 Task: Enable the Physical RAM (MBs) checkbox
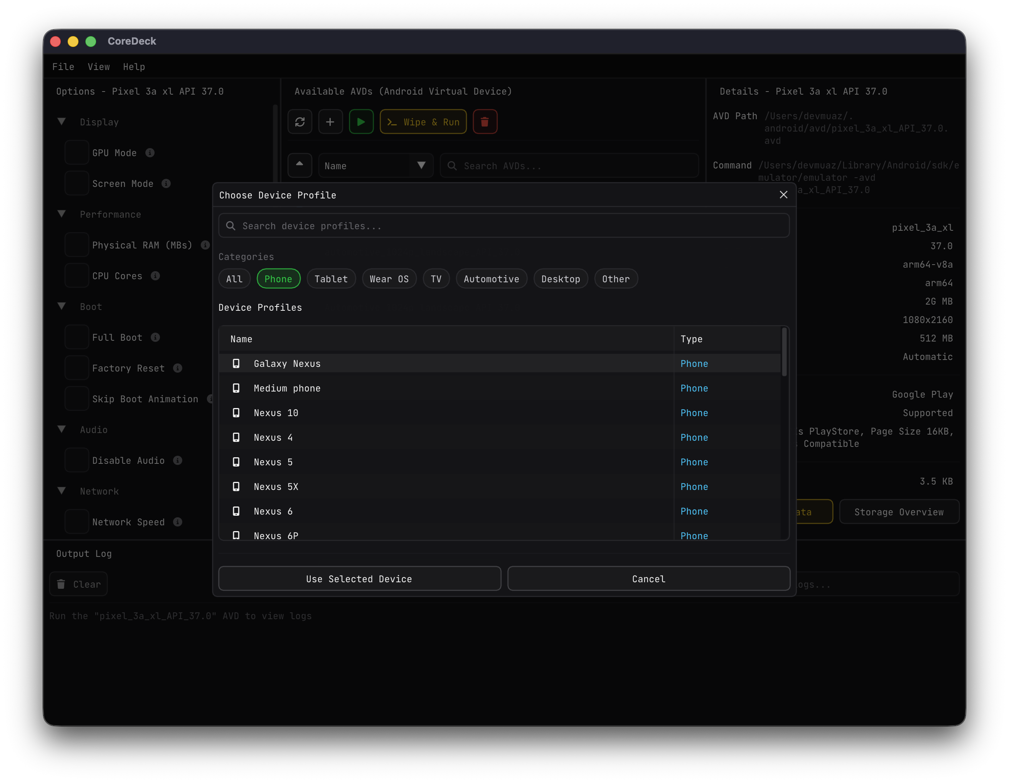point(77,245)
